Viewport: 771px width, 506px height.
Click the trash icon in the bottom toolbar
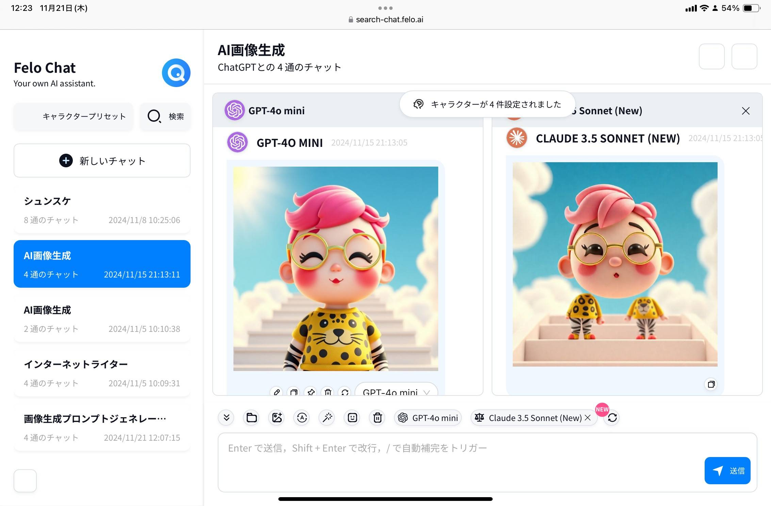(x=377, y=418)
